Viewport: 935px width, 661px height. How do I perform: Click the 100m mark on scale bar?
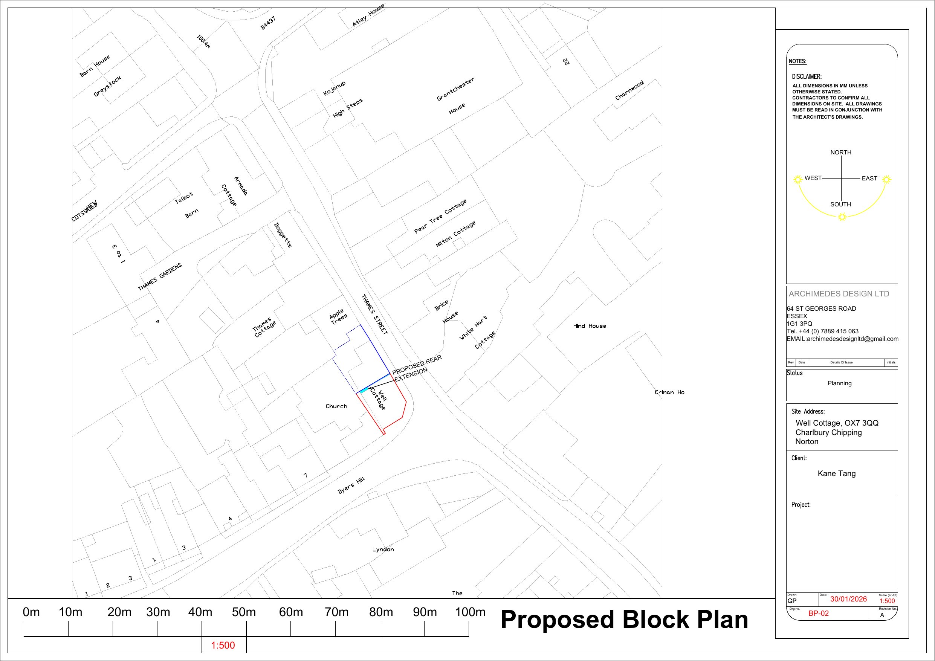(470, 612)
